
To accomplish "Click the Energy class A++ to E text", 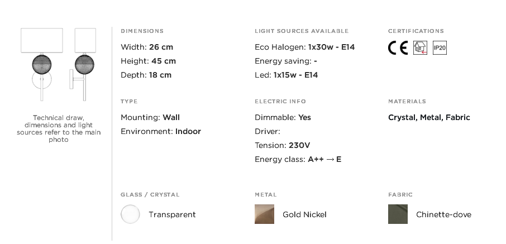I will click(298, 160).
